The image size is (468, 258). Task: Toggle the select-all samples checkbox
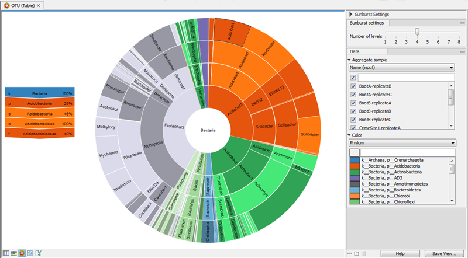tap(353, 77)
